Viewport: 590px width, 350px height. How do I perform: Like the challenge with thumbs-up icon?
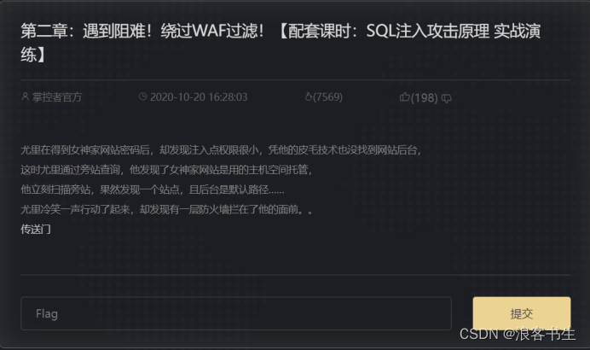(404, 97)
